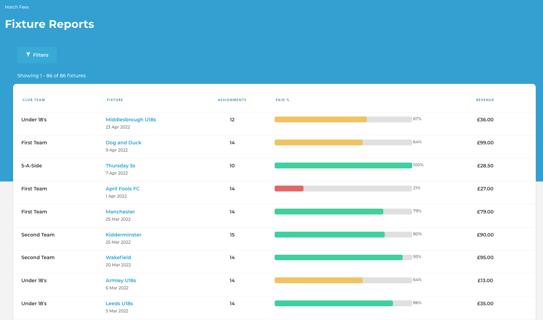Open the Manchester fixture link
The height and width of the screenshot is (320, 543).
[x=120, y=212]
